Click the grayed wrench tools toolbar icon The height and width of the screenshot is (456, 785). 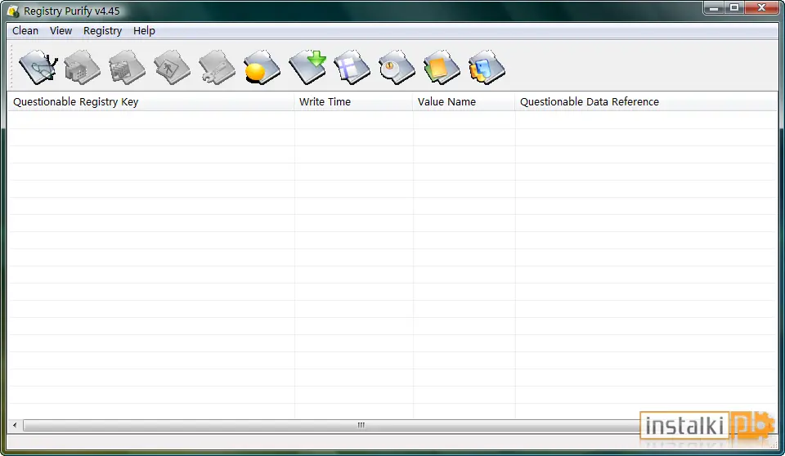click(x=217, y=67)
